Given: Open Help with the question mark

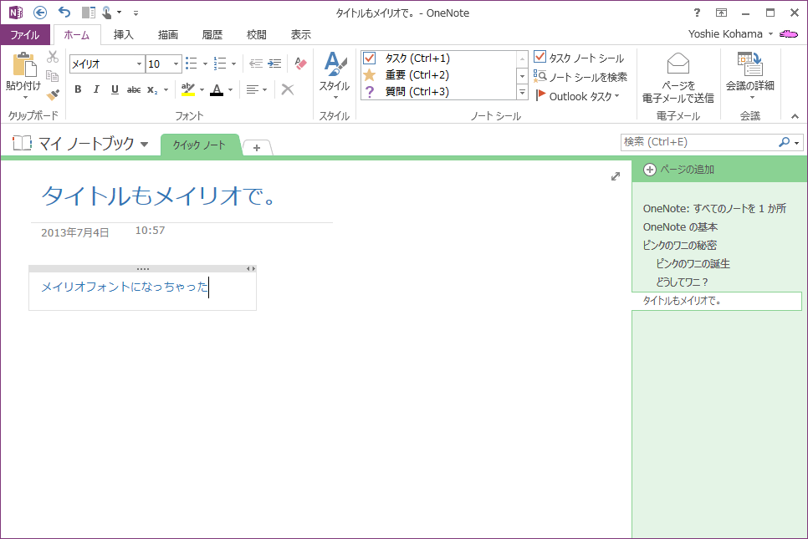Looking at the screenshot, I should pyautogui.click(x=697, y=13).
